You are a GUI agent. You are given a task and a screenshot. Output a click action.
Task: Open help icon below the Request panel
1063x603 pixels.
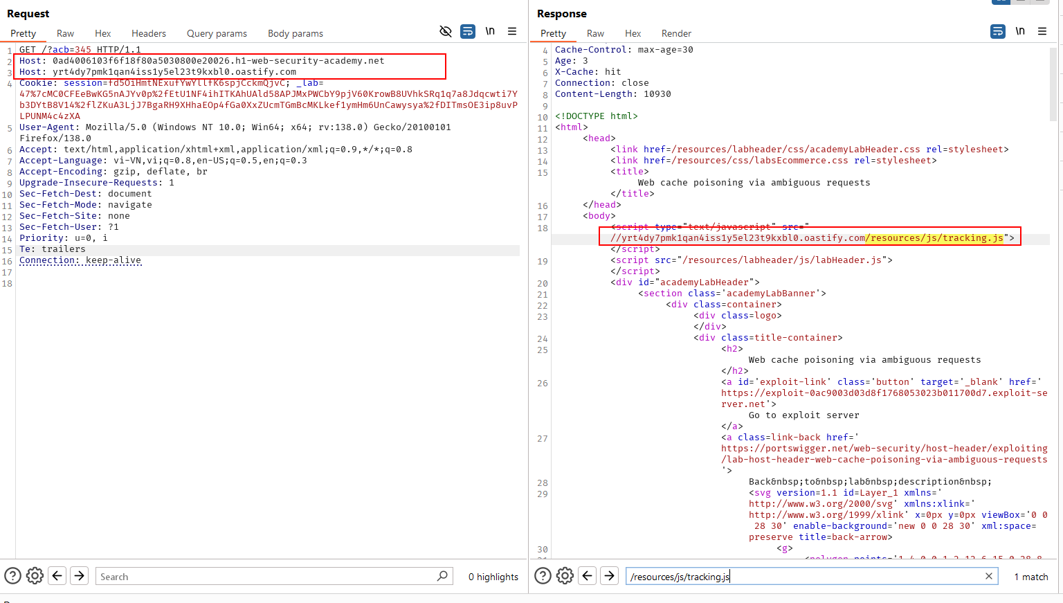tap(12, 576)
